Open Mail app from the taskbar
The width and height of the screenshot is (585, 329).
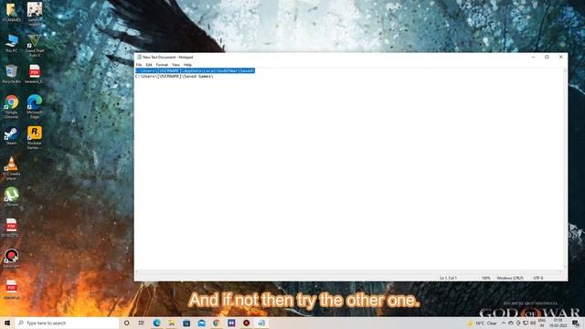201,323
